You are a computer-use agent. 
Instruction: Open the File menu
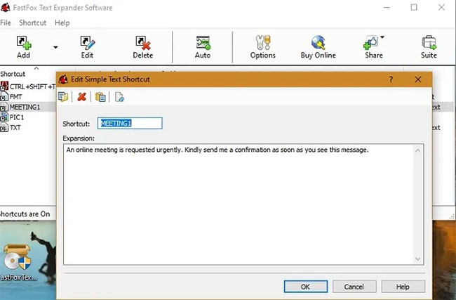point(6,22)
